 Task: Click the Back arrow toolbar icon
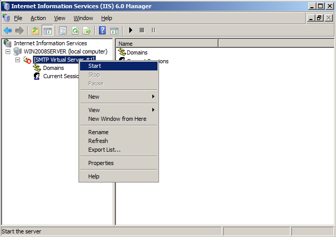8,30
